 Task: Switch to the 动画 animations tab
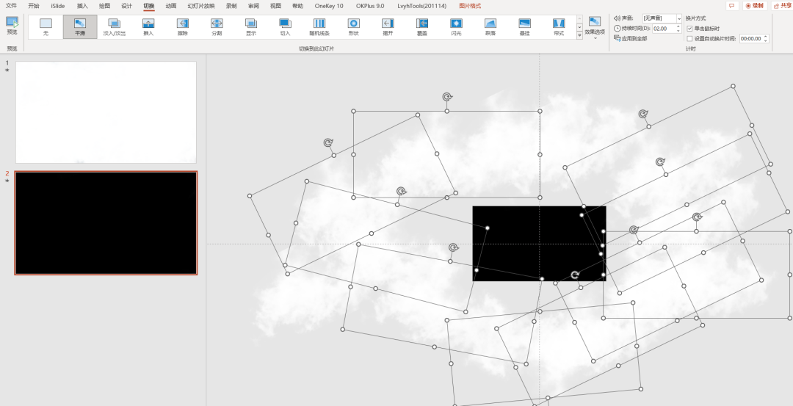click(171, 6)
